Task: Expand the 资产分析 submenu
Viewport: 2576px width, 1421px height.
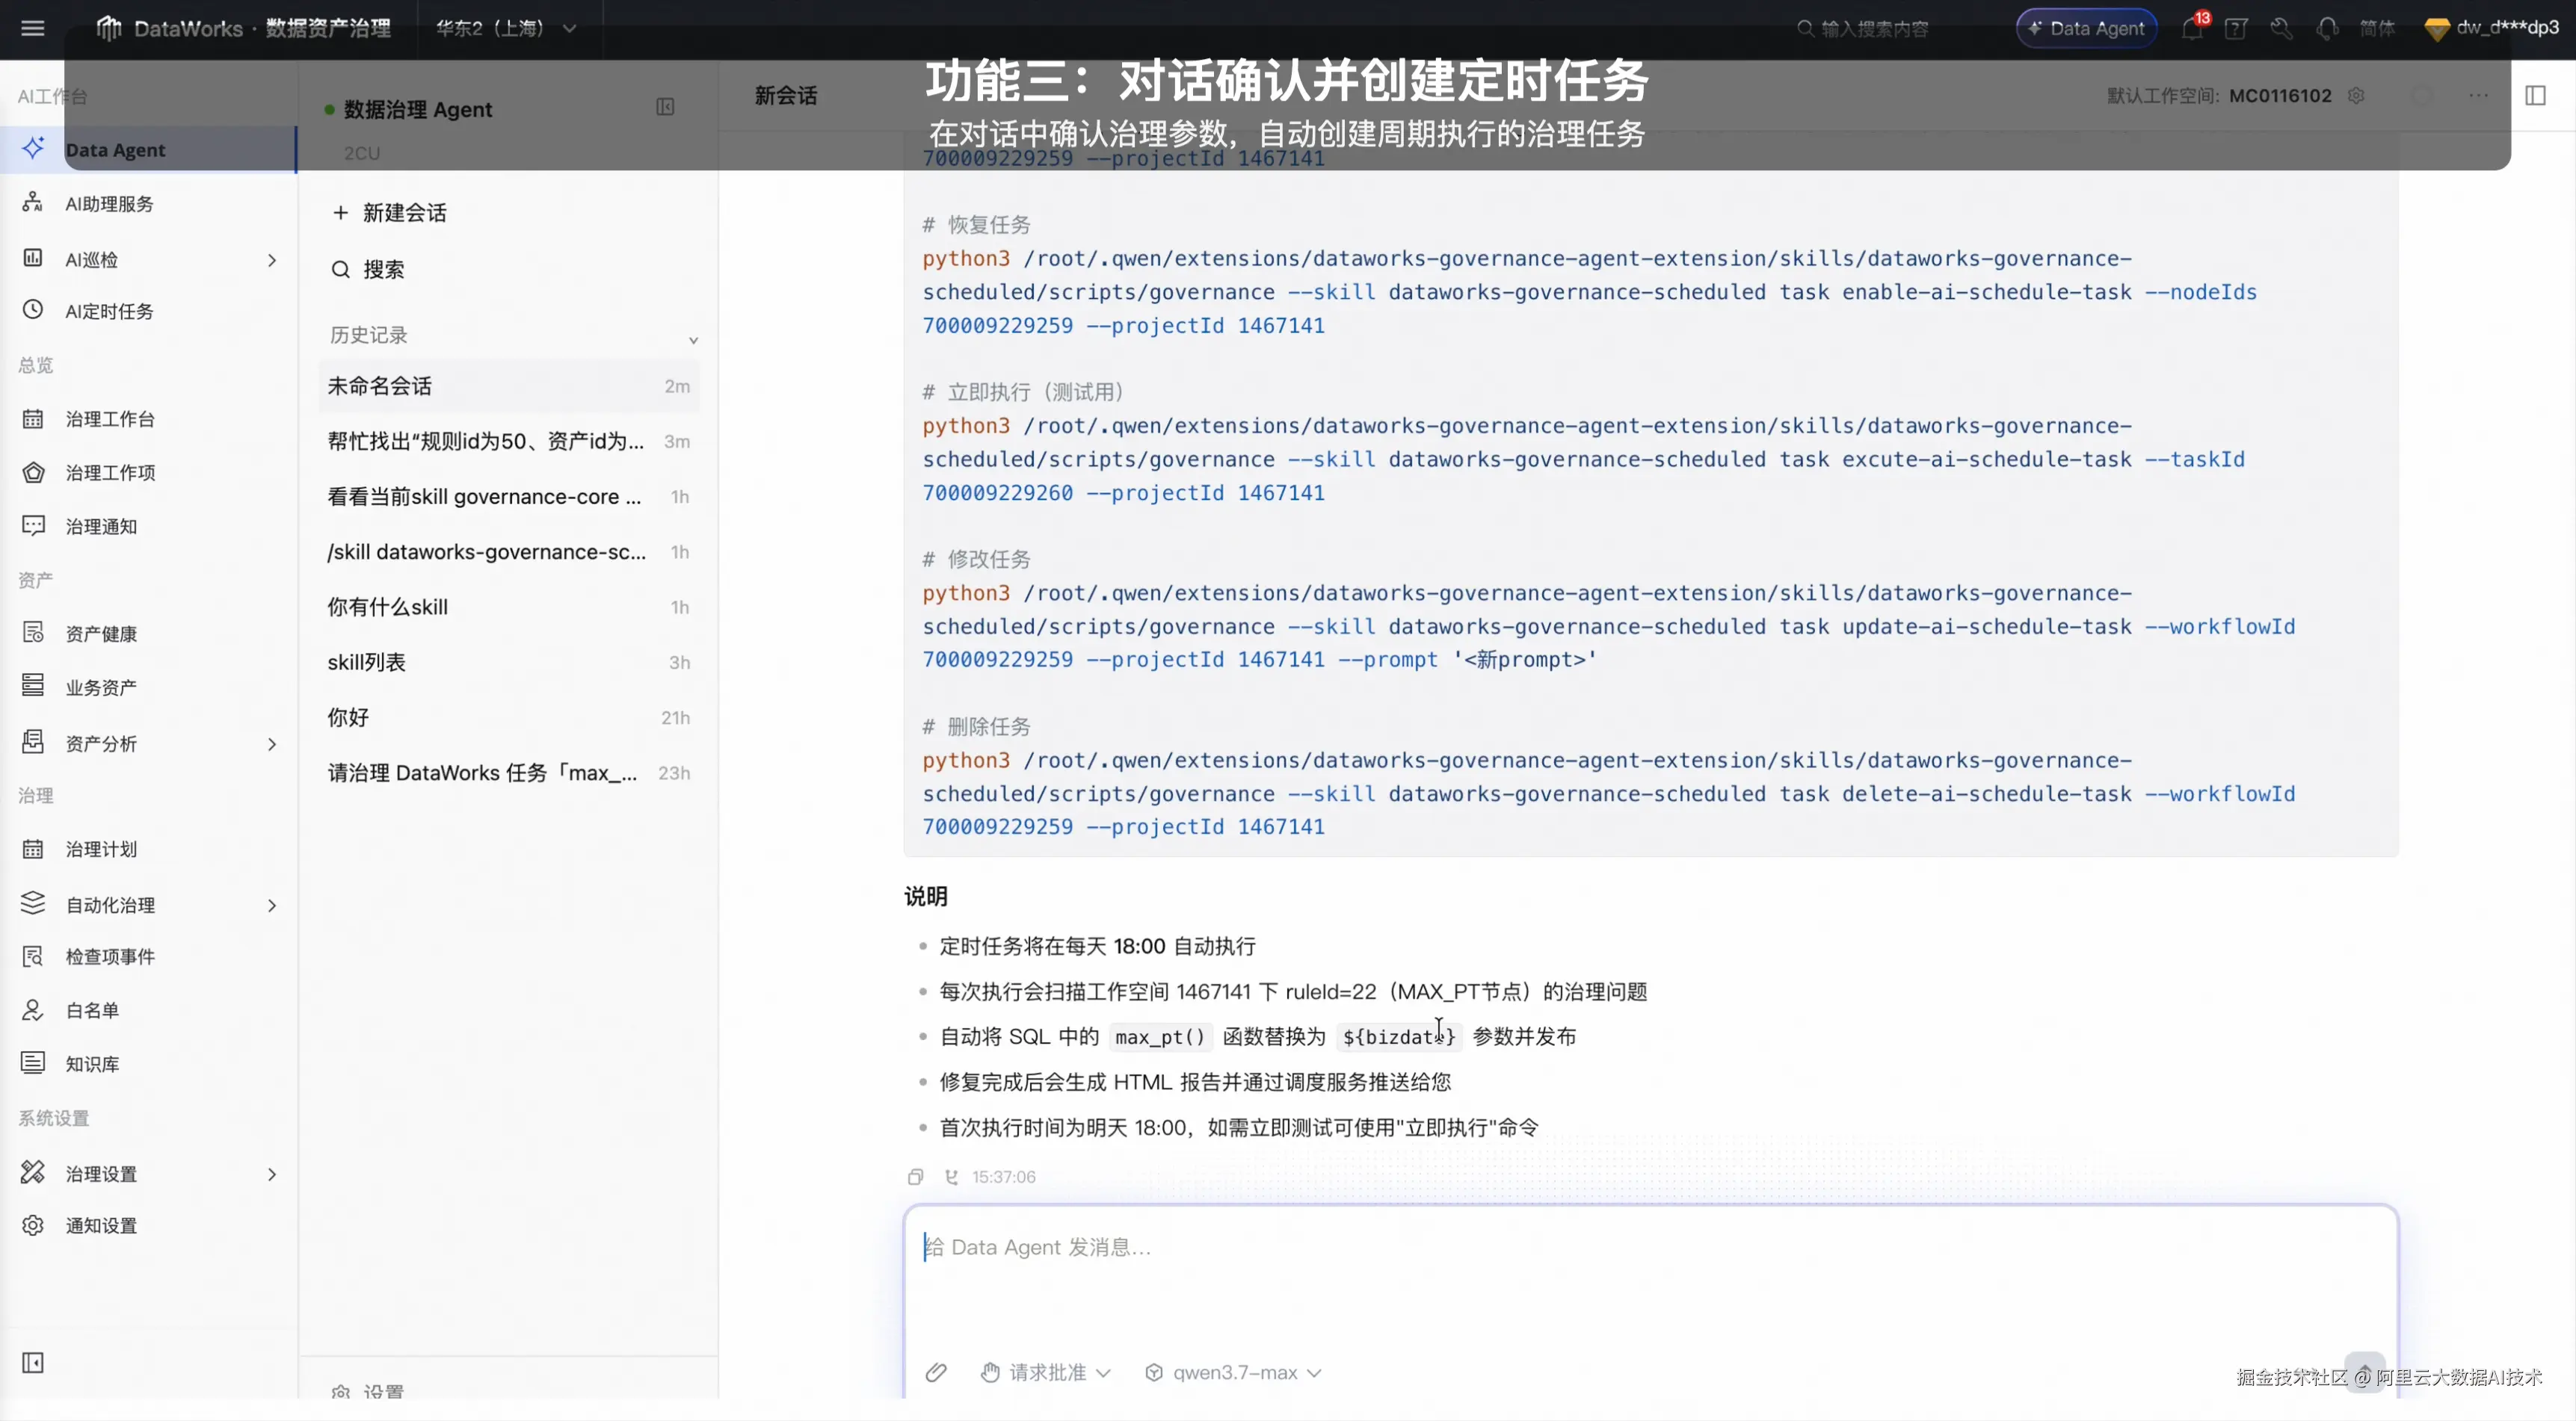Action: point(272,743)
